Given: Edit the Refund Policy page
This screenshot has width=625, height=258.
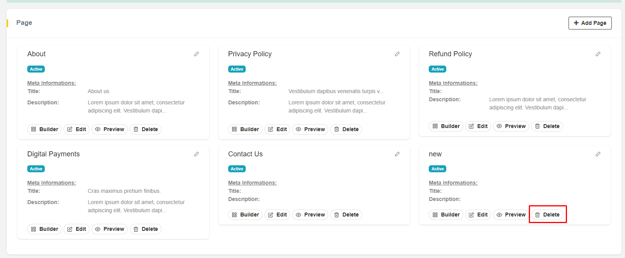Looking at the screenshot, I should tap(478, 126).
